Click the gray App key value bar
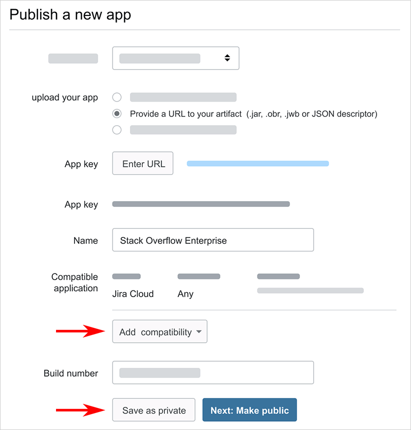Screen dimensions: 411x430 coord(201,204)
